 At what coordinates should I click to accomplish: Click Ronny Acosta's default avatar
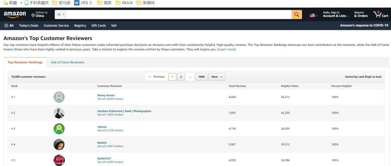[59, 97]
